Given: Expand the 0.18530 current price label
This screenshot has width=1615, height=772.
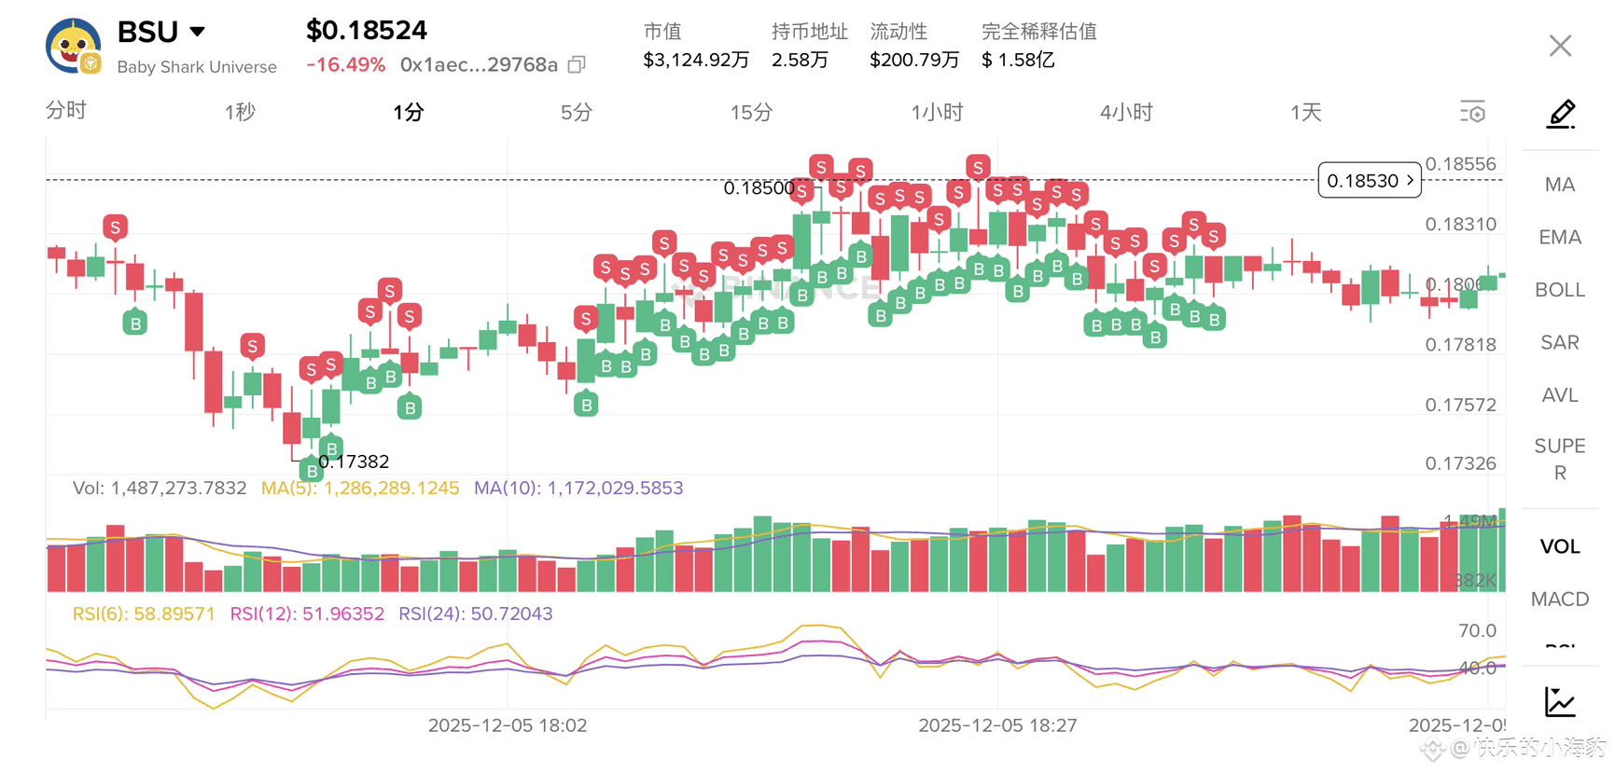Looking at the screenshot, I should click(1369, 180).
